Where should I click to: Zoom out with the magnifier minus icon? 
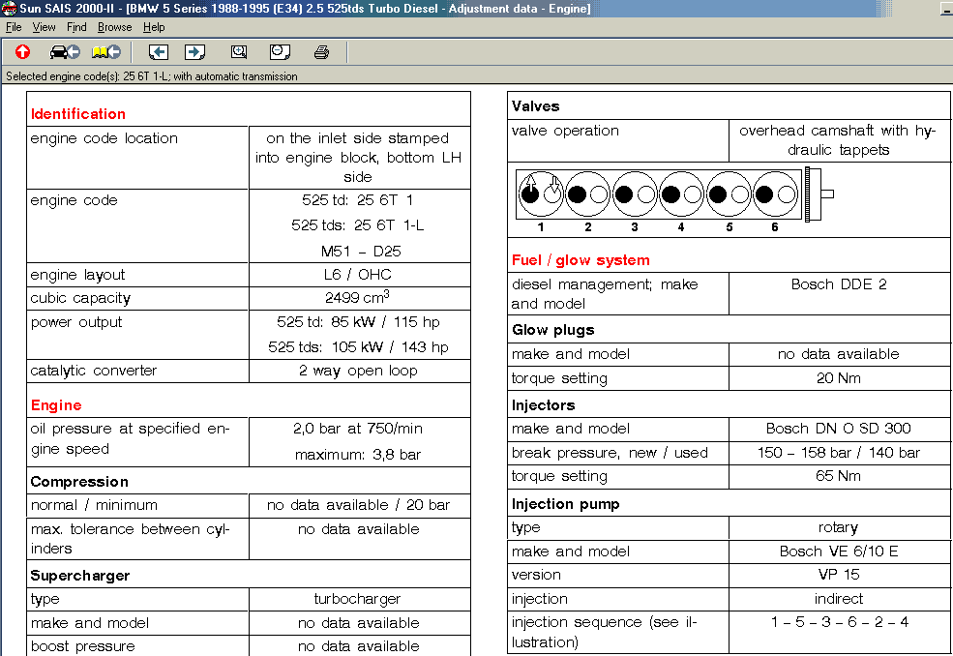pos(280,52)
